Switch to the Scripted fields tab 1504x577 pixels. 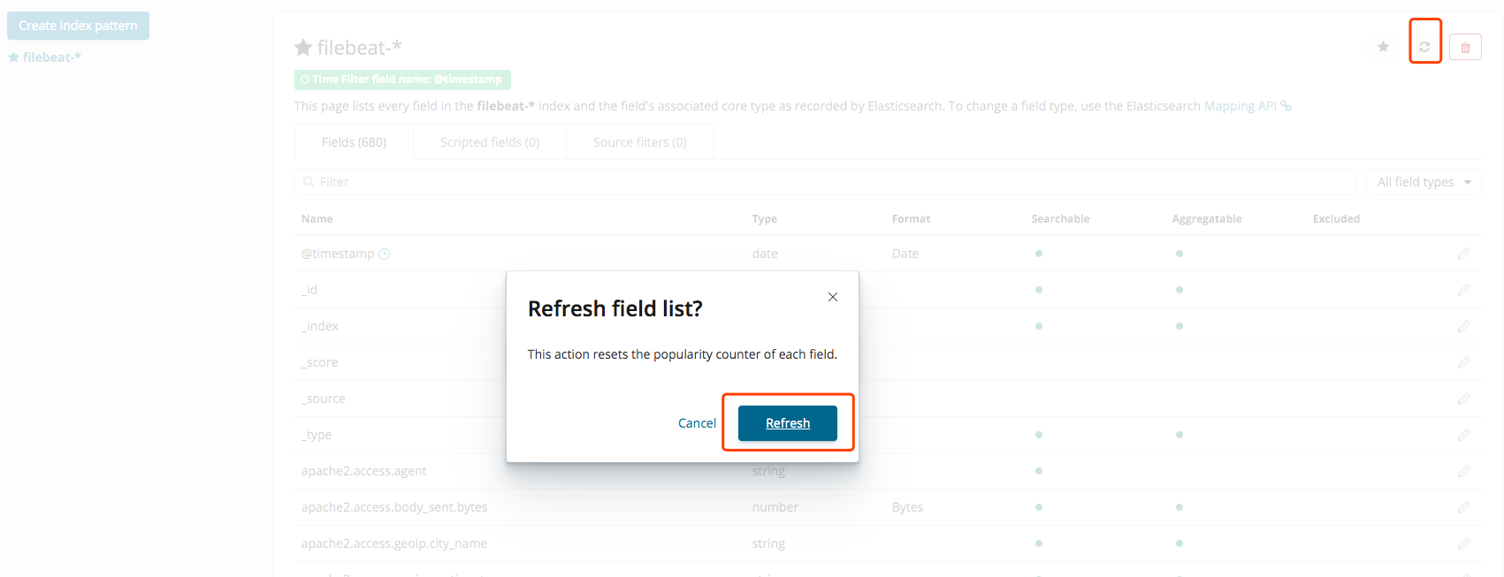pos(489,141)
